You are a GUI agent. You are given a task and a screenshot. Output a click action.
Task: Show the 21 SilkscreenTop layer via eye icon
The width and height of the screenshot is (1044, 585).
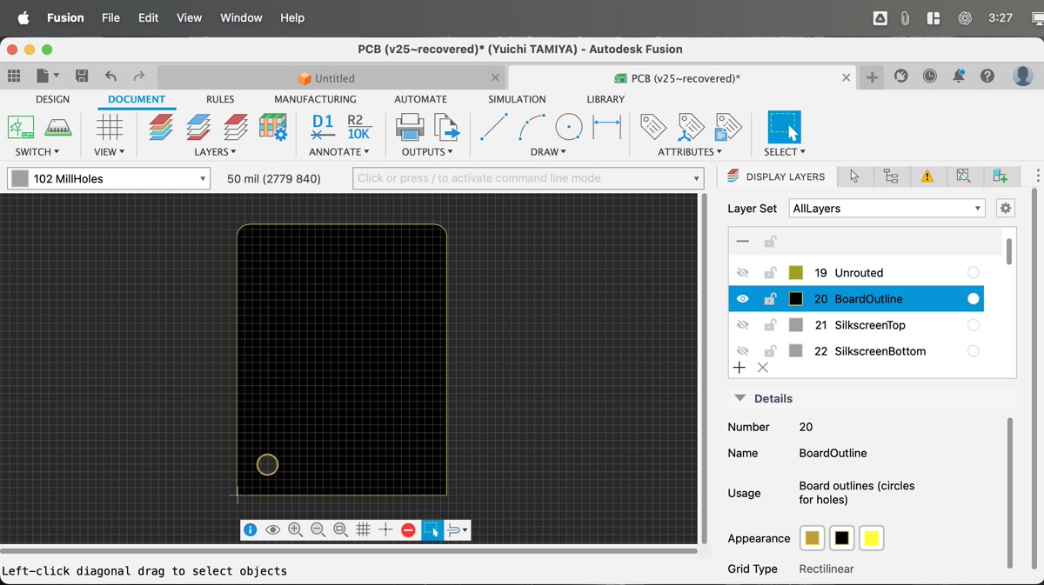point(742,325)
